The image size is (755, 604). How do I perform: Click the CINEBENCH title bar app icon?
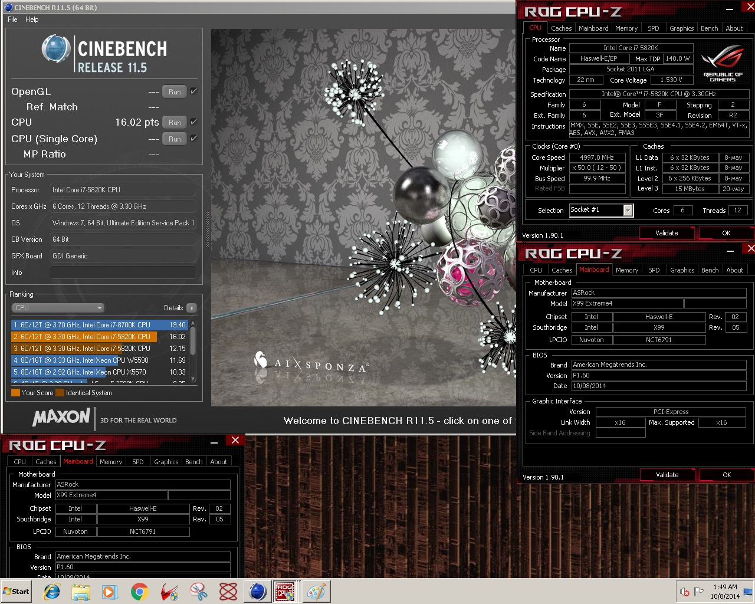pyautogui.click(x=8, y=8)
